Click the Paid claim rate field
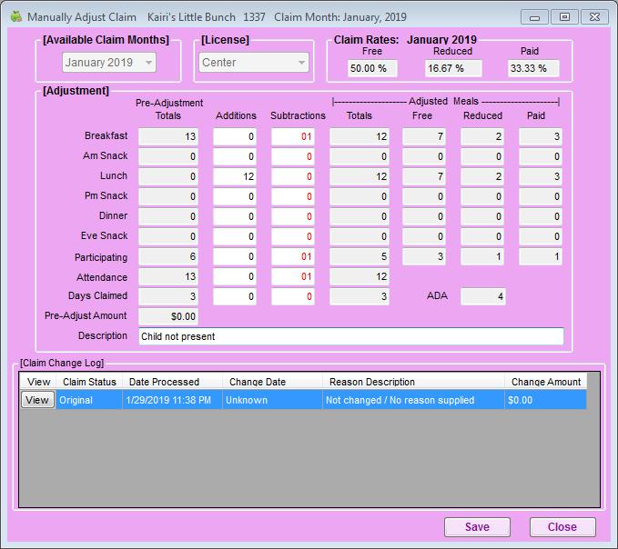618x549 pixels. pos(533,68)
